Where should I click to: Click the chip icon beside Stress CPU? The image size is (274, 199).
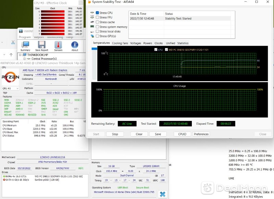point(92,13)
